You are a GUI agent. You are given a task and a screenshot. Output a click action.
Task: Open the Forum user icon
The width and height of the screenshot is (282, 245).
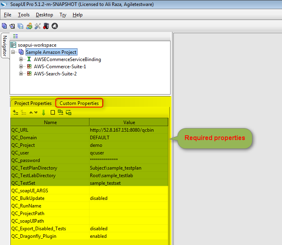(29, 26)
